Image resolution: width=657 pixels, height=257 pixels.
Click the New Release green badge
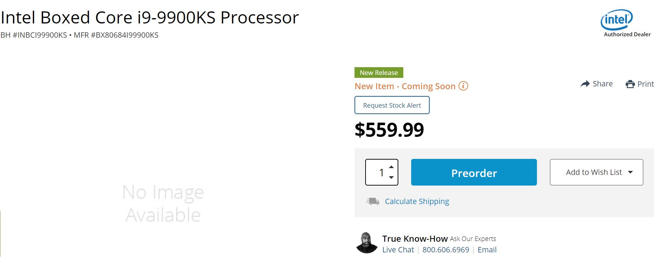pyautogui.click(x=379, y=73)
